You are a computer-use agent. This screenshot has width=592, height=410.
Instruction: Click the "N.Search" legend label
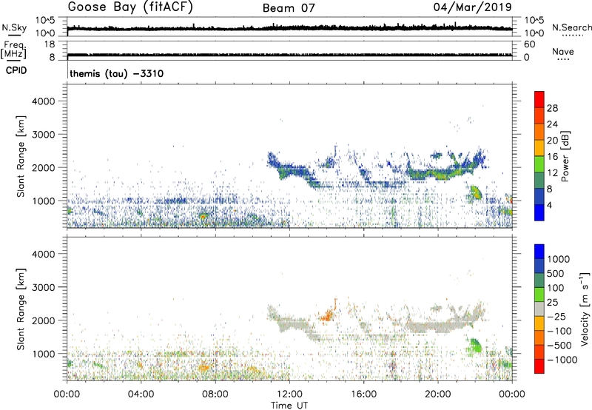click(x=572, y=27)
